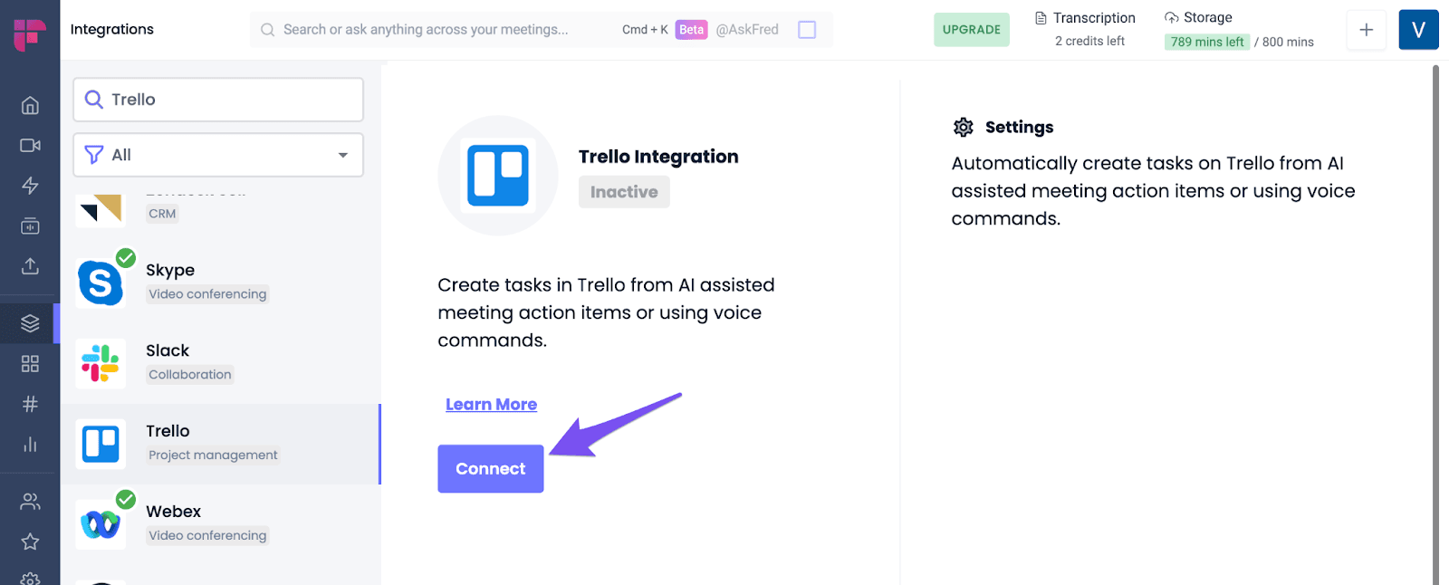Focus the Trello integration search field
The height and width of the screenshot is (585, 1449).
[218, 100]
